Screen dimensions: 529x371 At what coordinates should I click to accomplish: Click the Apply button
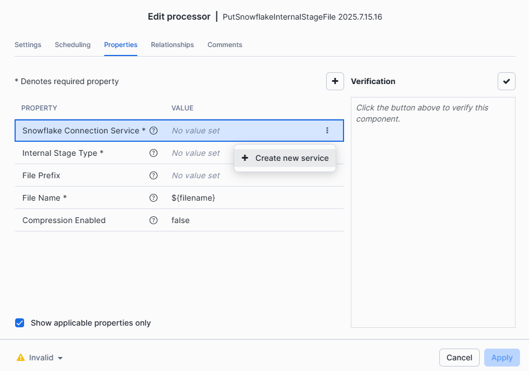(502, 358)
